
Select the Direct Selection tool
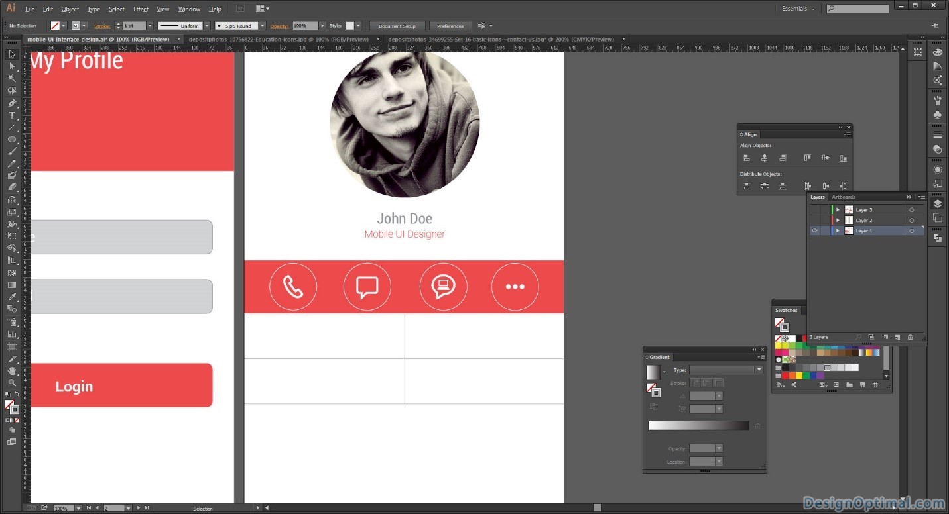(11, 66)
